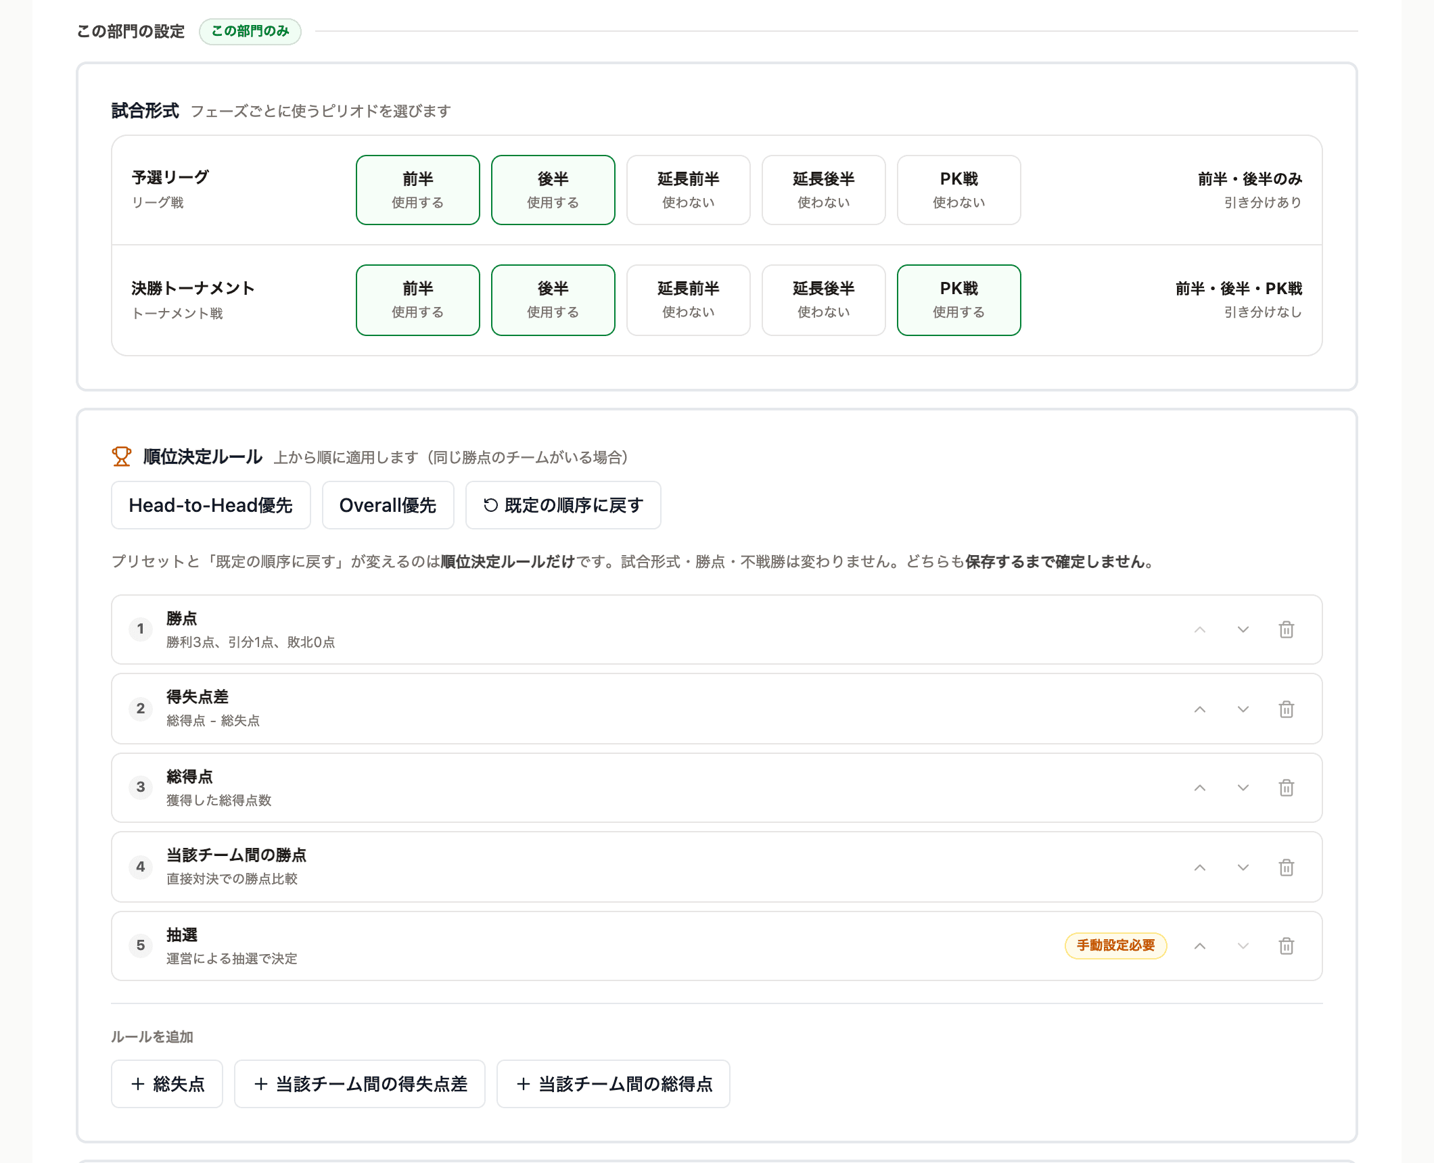Delete the 抽選 ranking rule
The height and width of the screenshot is (1163, 1434).
(x=1286, y=946)
